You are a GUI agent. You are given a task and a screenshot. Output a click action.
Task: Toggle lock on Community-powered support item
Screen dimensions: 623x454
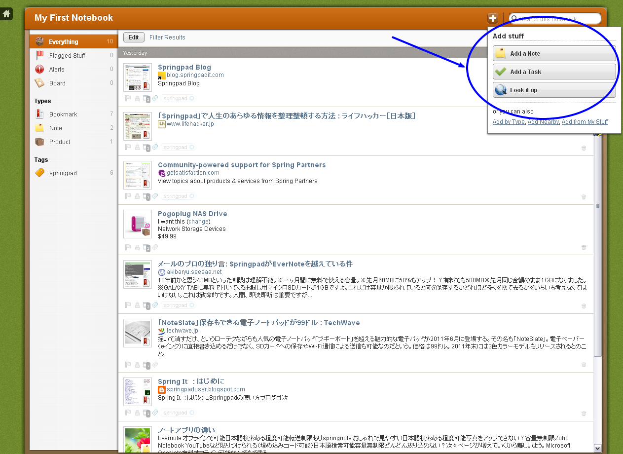[x=137, y=196]
